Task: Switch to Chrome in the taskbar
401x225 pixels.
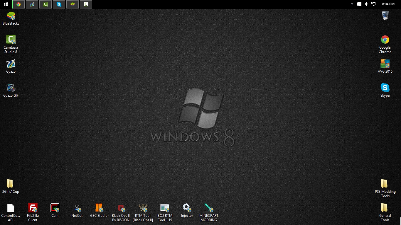Action: pos(18,4)
